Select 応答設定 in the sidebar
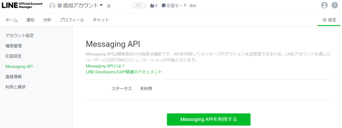Viewport: 342px width, 128px height. (x=13, y=56)
